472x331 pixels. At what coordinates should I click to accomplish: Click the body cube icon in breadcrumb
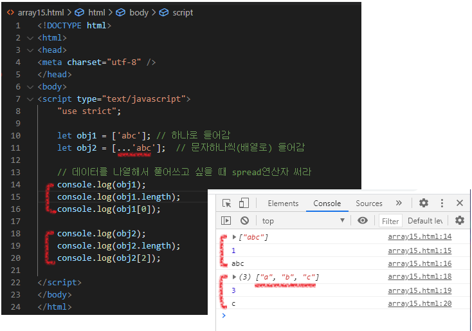(x=120, y=12)
